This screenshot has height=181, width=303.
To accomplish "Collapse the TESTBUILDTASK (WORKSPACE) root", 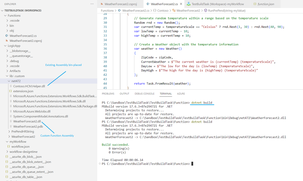I will 2,10.
